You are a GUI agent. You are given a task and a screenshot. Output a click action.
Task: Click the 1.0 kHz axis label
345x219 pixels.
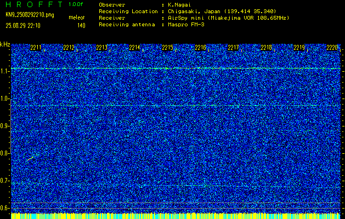(4, 99)
